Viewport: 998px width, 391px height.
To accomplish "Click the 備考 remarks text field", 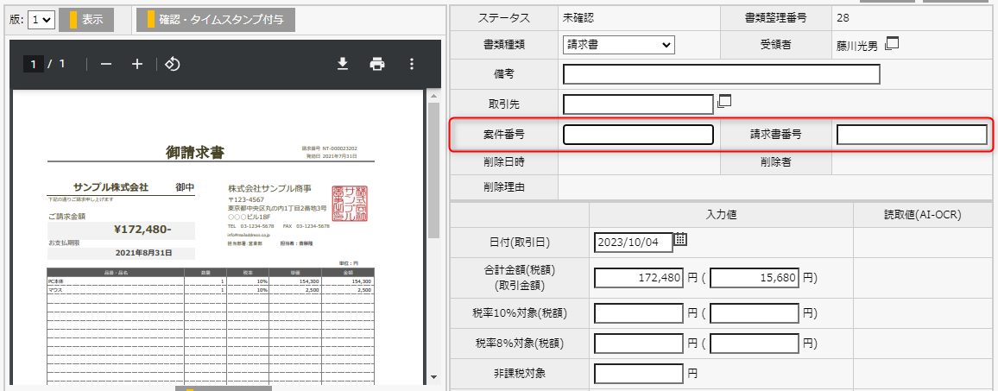I will pos(721,74).
